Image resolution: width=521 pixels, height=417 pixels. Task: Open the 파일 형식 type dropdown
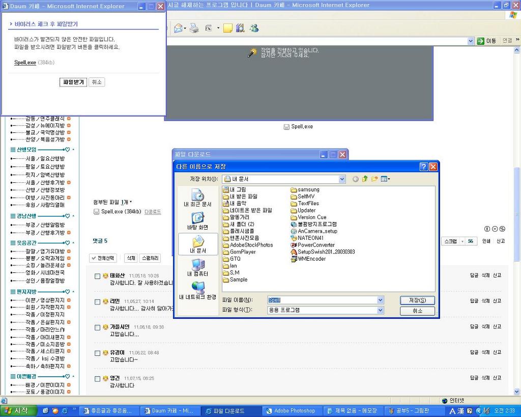tap(380, 310)
